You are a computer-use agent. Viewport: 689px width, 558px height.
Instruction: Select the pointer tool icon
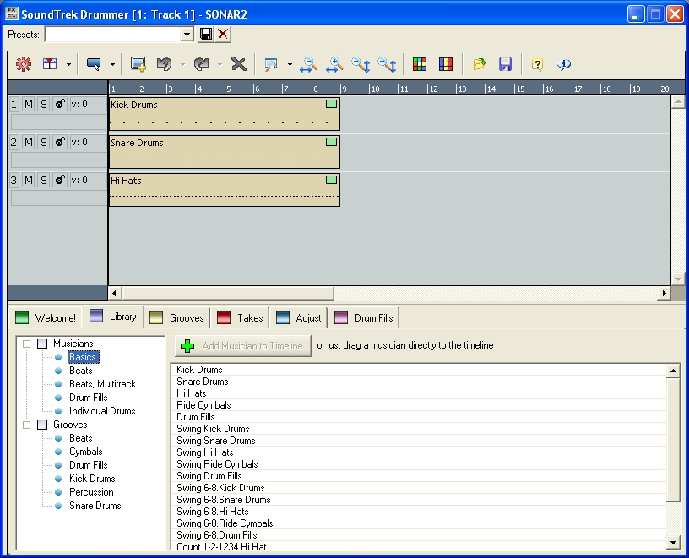click(94, 64)
